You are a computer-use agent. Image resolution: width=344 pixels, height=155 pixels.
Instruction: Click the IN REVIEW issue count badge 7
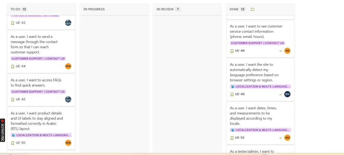pyautogui.click(x=178, y=9)
